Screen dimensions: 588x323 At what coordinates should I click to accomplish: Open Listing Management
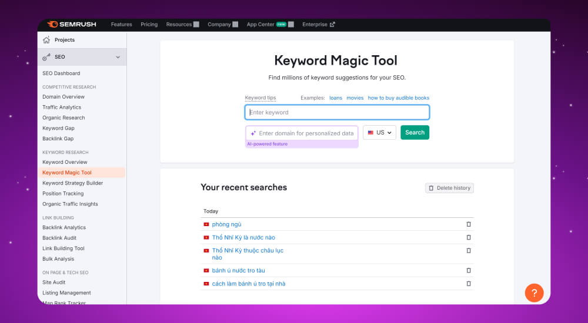[66, 292]
